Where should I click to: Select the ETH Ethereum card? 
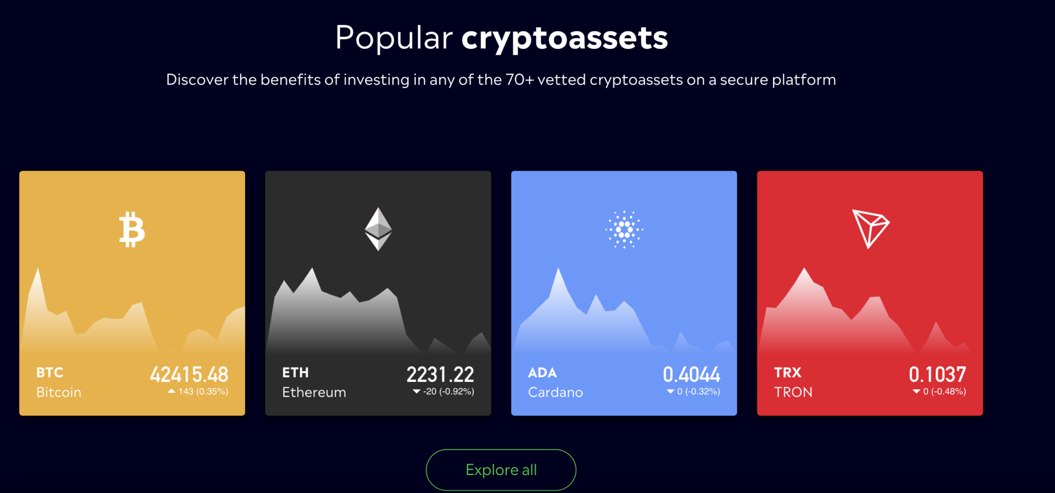click(378, 293)
